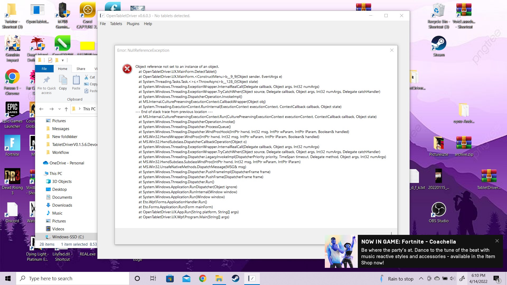
Task: Open Steam desktop shortcut
Action: click(439, 46)
